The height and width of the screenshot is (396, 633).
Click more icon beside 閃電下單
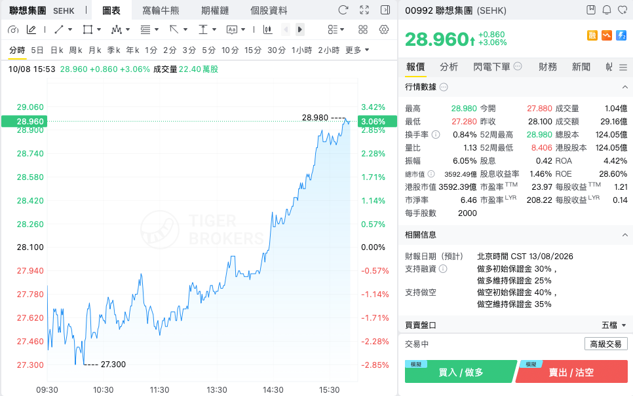coord(518,66)
